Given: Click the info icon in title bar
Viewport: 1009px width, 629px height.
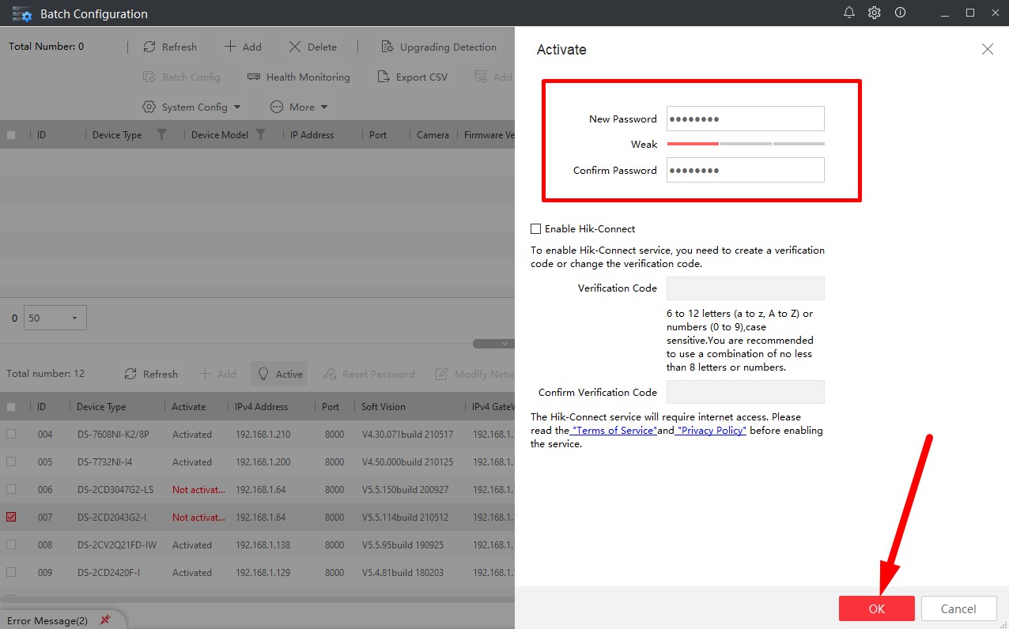Looking at the screenshot, I should 900,13.
